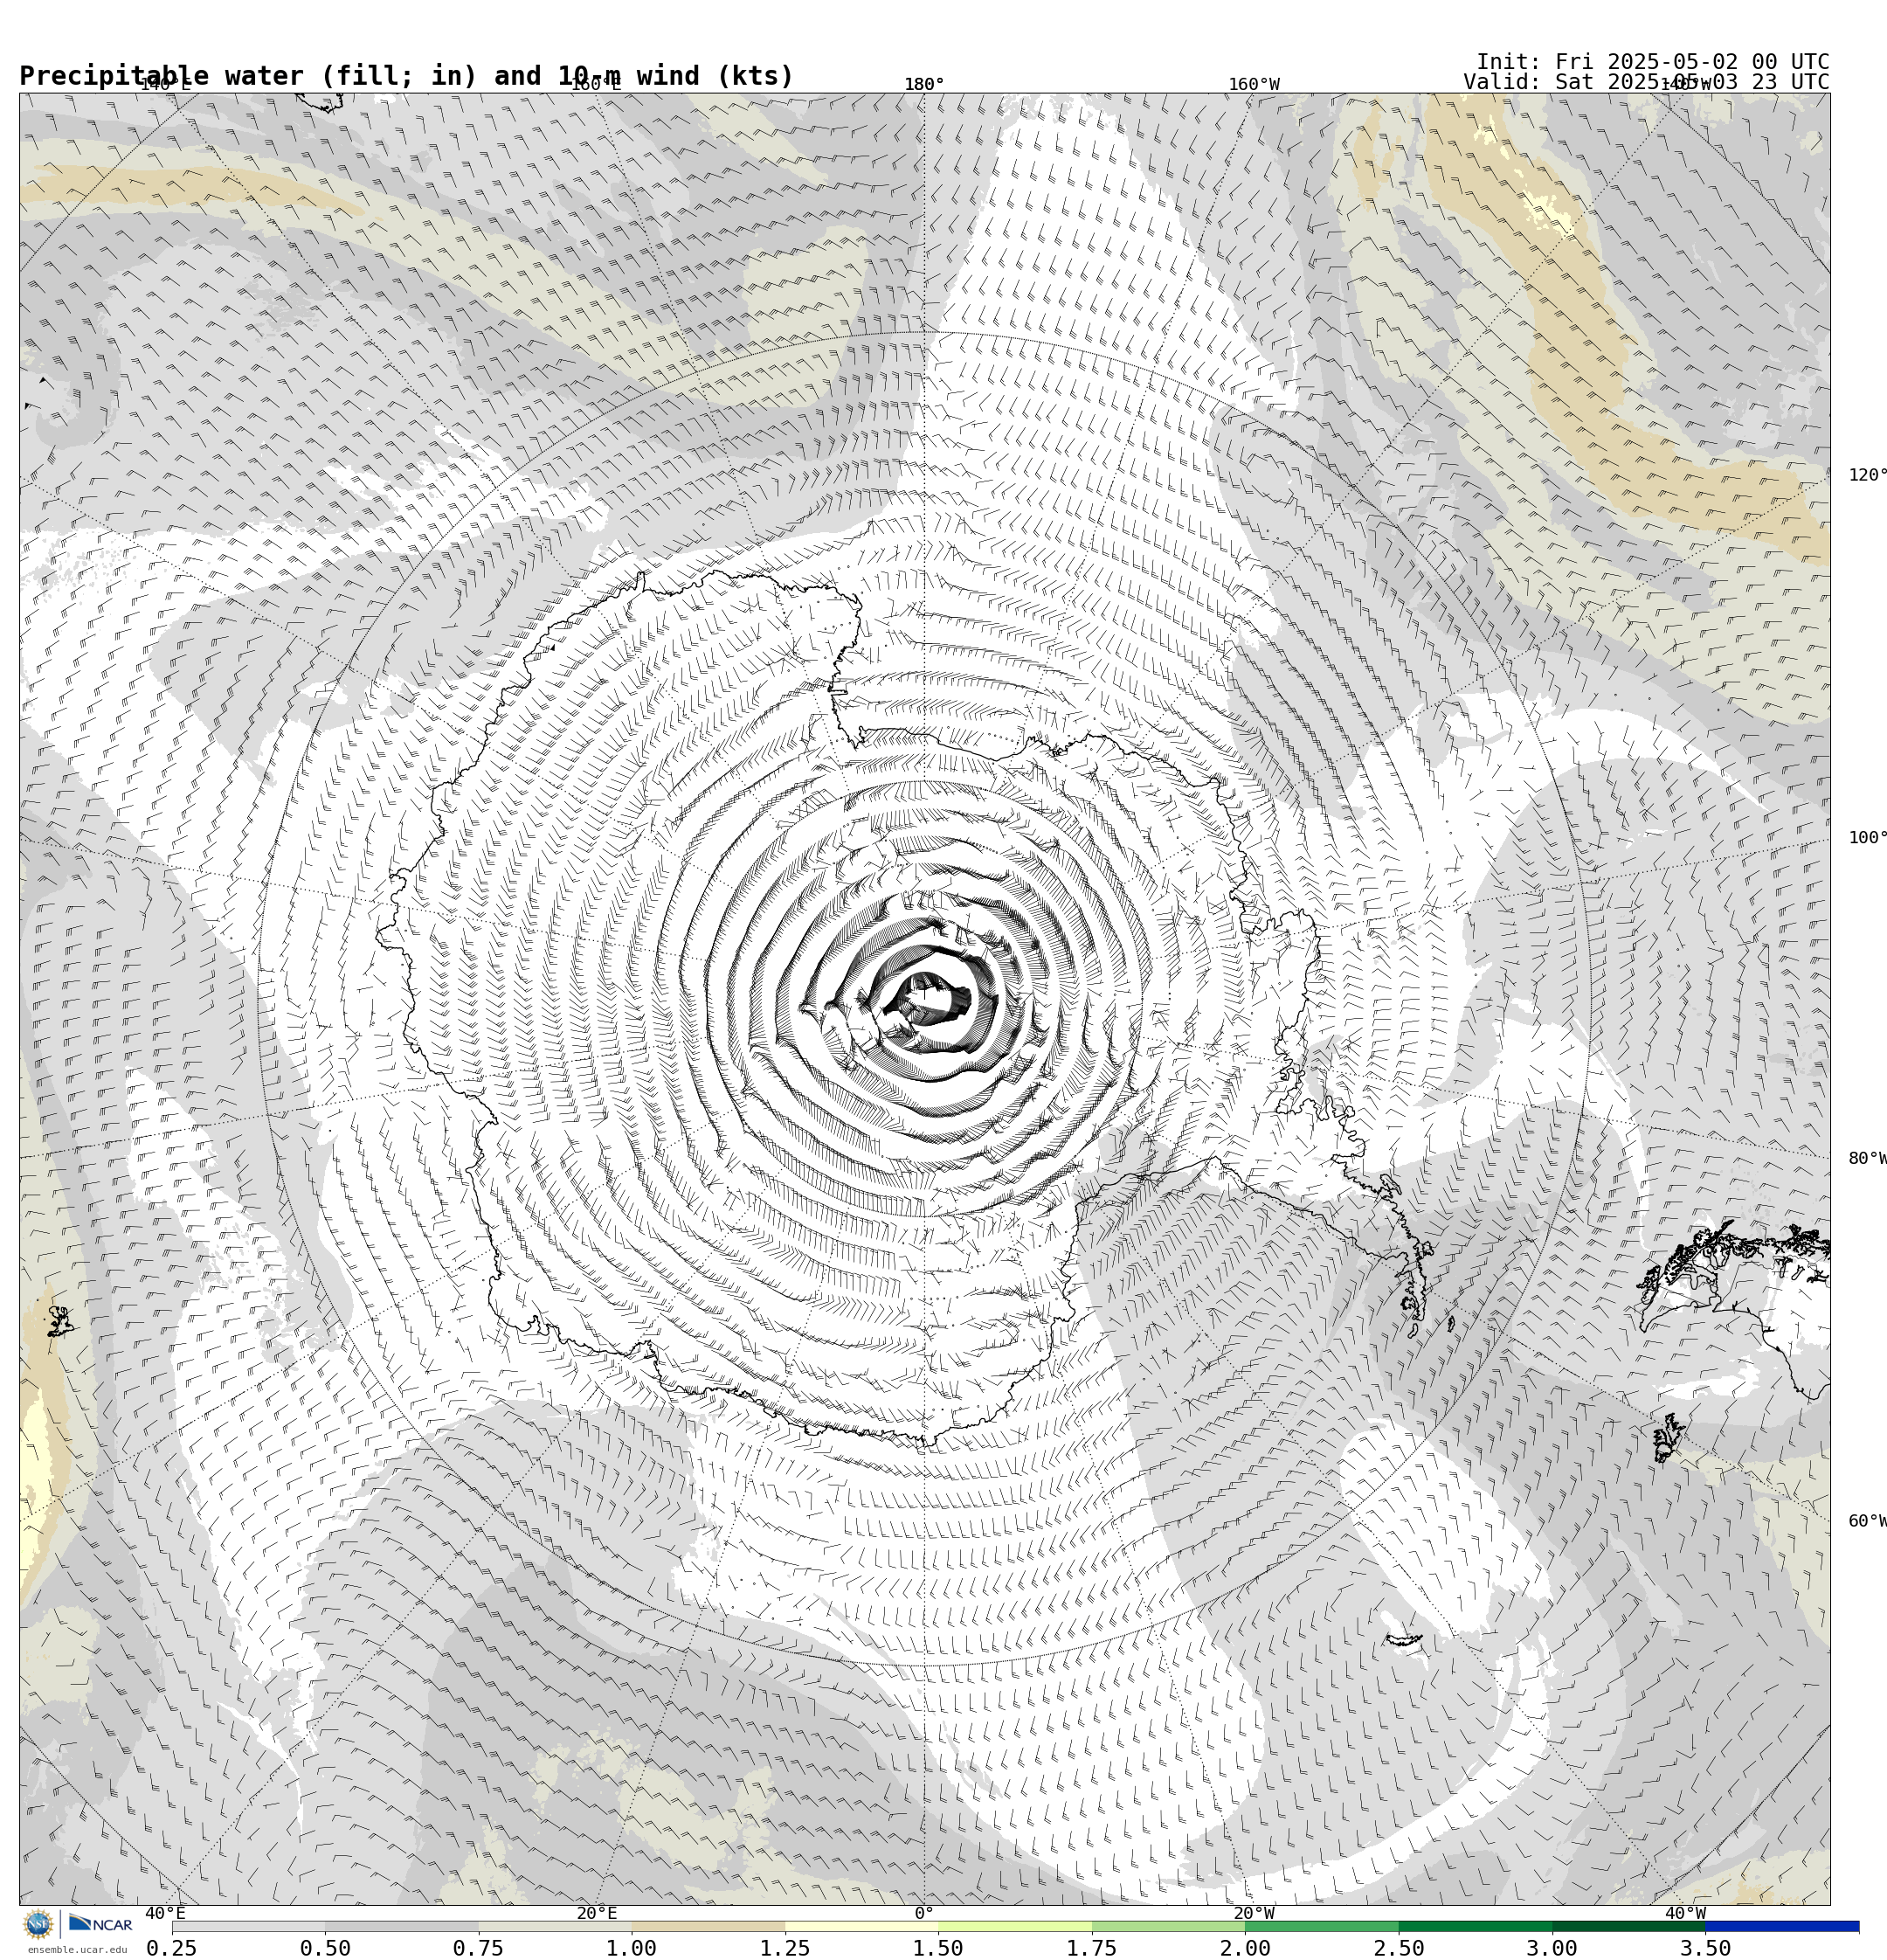Click the 100° longitude label on right edge
Image resolution: width=1887 pixels, height=1960 pixels.
pos(1867,838)
